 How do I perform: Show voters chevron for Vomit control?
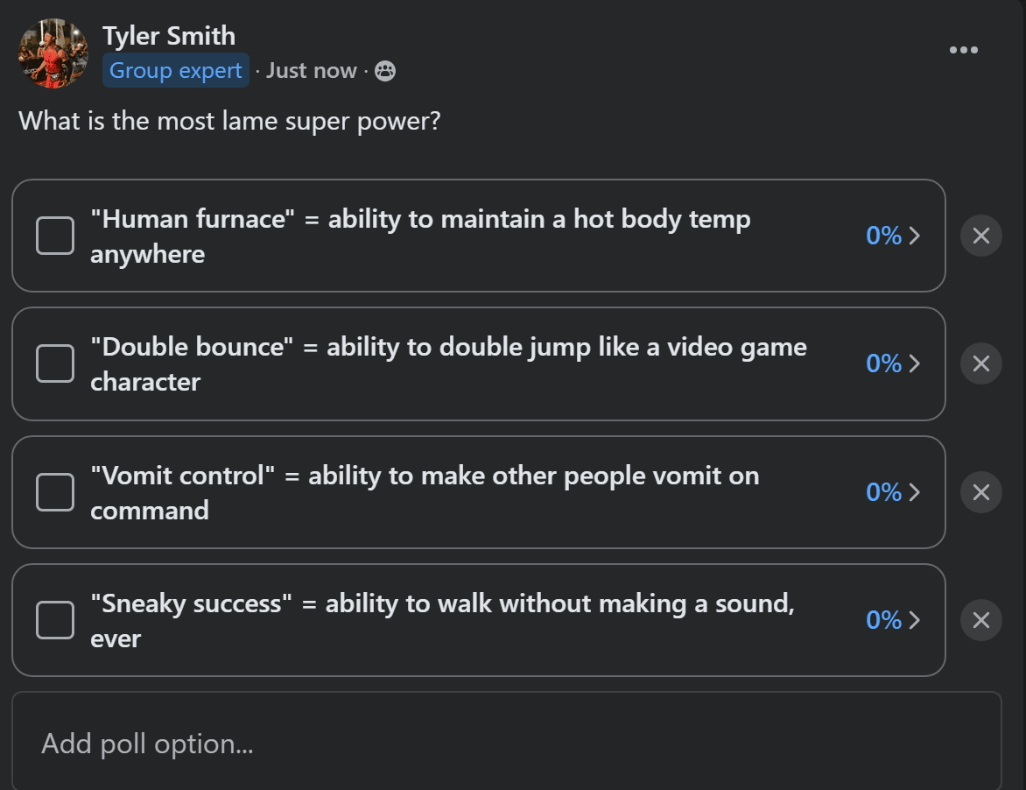coord(915,492)
